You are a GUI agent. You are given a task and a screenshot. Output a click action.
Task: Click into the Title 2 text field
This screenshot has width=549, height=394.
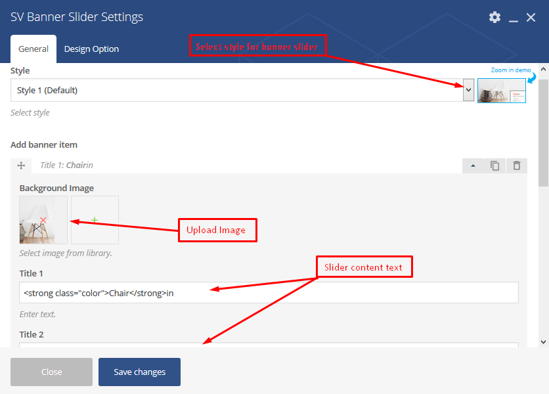point(269,345)
